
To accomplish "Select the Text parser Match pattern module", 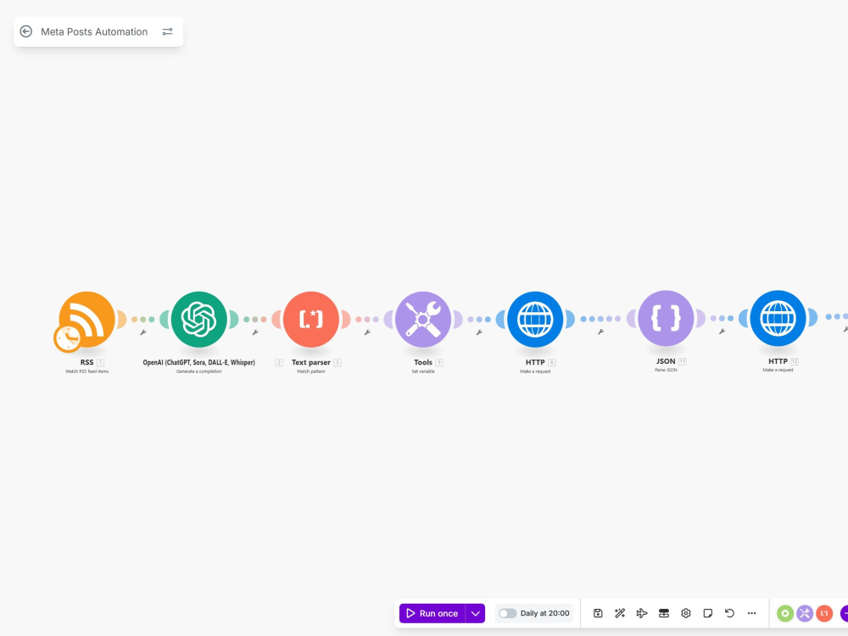I will point(311,319).
